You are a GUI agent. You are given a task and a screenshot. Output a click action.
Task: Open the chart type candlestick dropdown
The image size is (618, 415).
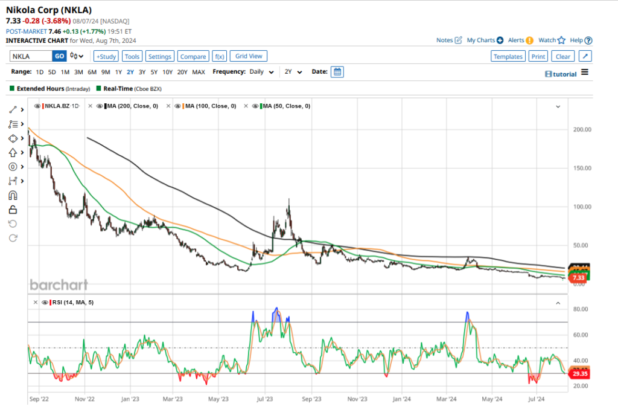(77, 56)
